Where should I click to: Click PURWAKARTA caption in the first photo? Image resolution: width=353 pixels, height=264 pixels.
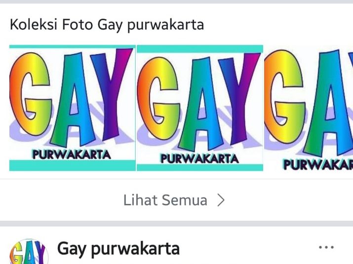[x=72, y=155]
